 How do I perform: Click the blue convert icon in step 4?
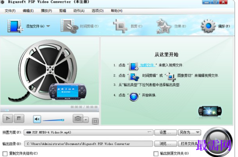click(134, 96)
